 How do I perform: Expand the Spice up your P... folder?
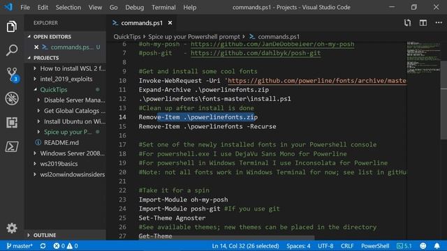(65, 132)
